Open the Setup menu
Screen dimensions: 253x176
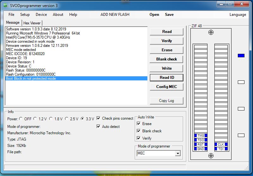point(25,15)
